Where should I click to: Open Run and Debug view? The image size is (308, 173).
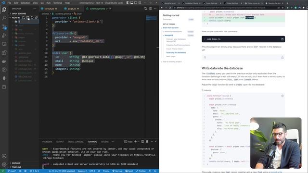coord(4,36)
